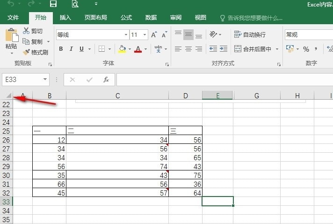Click the percent style icon

[306, 49]
